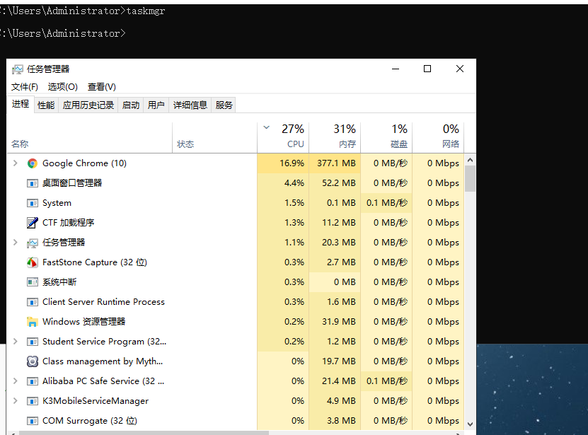Switch to the 启动 tab
The image size is (588, 435).
[131, 105]
